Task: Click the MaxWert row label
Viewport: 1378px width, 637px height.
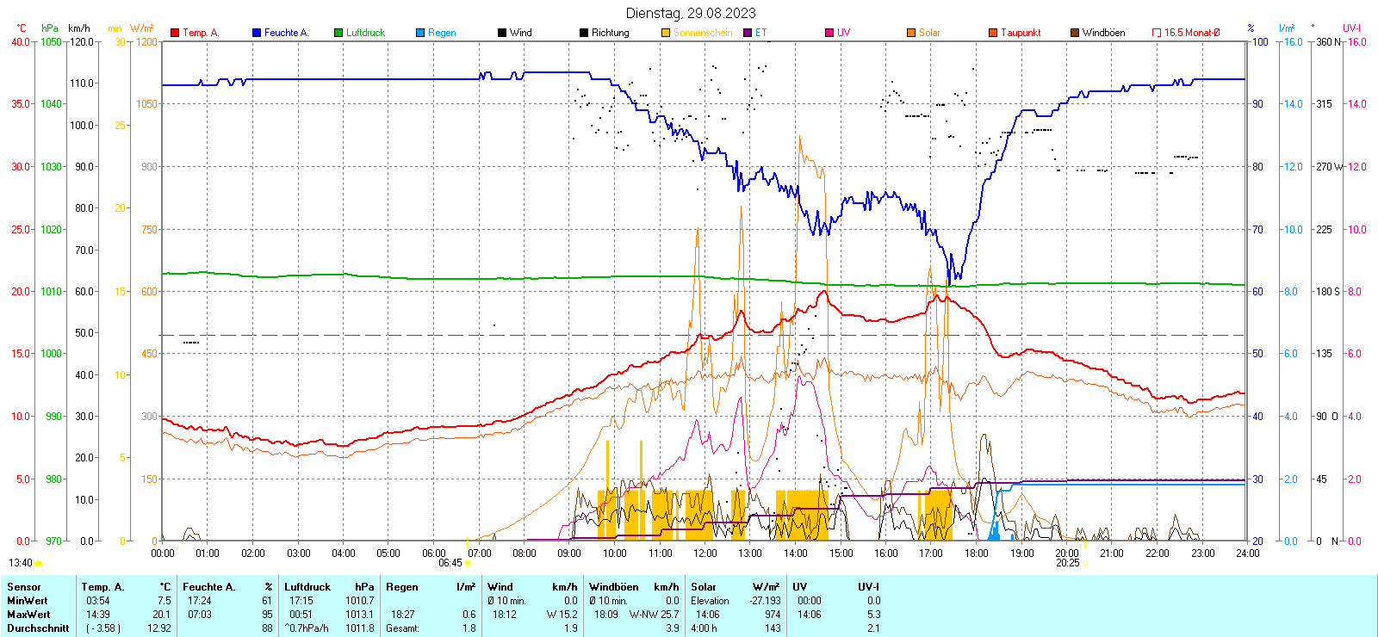Action: pyautogui.click(x=28, y=615)
